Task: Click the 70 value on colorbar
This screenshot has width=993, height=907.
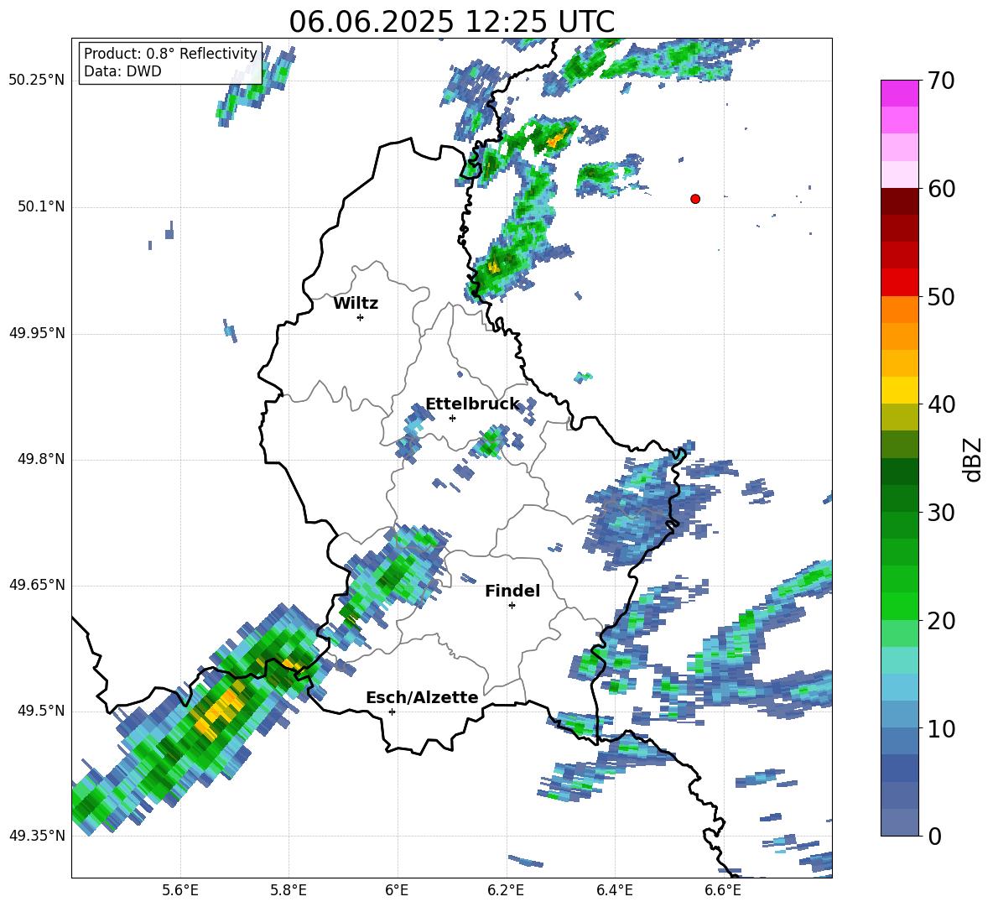Action: [941, 81]
